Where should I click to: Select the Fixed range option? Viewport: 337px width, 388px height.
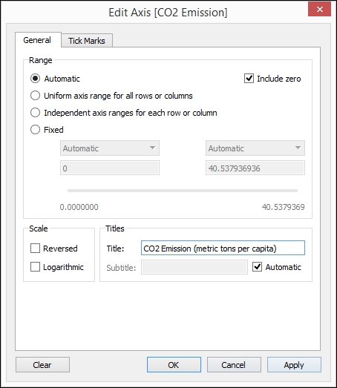tap(35, 130)
